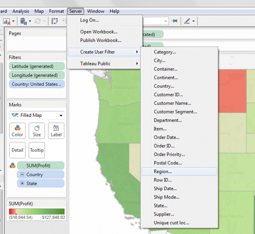
Task: Choose Publish Workbook... in Server menu
Action: 100,40
